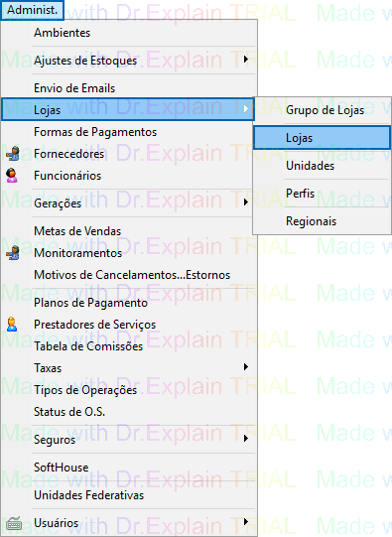The height and width of the screenshot is (537, 392).
Task: Choose Tabela de Comissões
Action: coord(128,346)
